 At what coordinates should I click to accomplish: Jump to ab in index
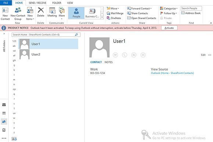tap(14, 46)
